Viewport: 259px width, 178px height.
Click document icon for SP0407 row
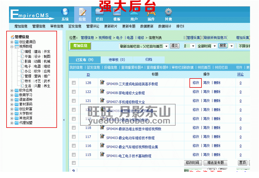tap(102, 100)
